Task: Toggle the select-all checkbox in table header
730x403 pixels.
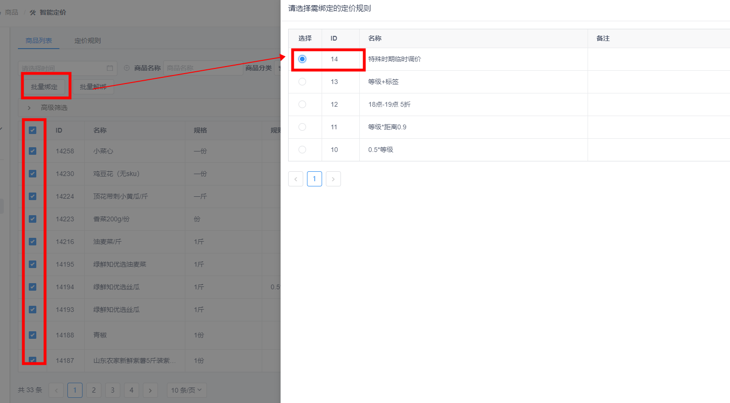Action: (33, 130)
